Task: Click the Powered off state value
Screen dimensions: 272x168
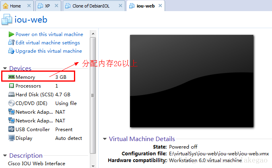Action: coord(183,147)
